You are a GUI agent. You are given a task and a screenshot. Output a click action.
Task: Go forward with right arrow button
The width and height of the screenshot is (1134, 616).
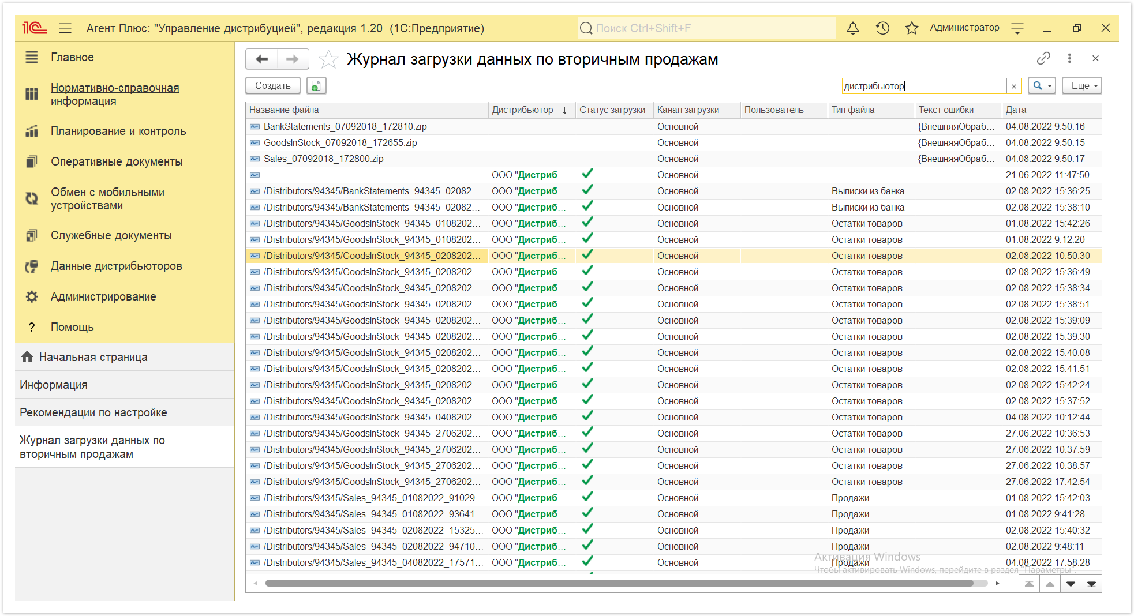coord(293,59)
